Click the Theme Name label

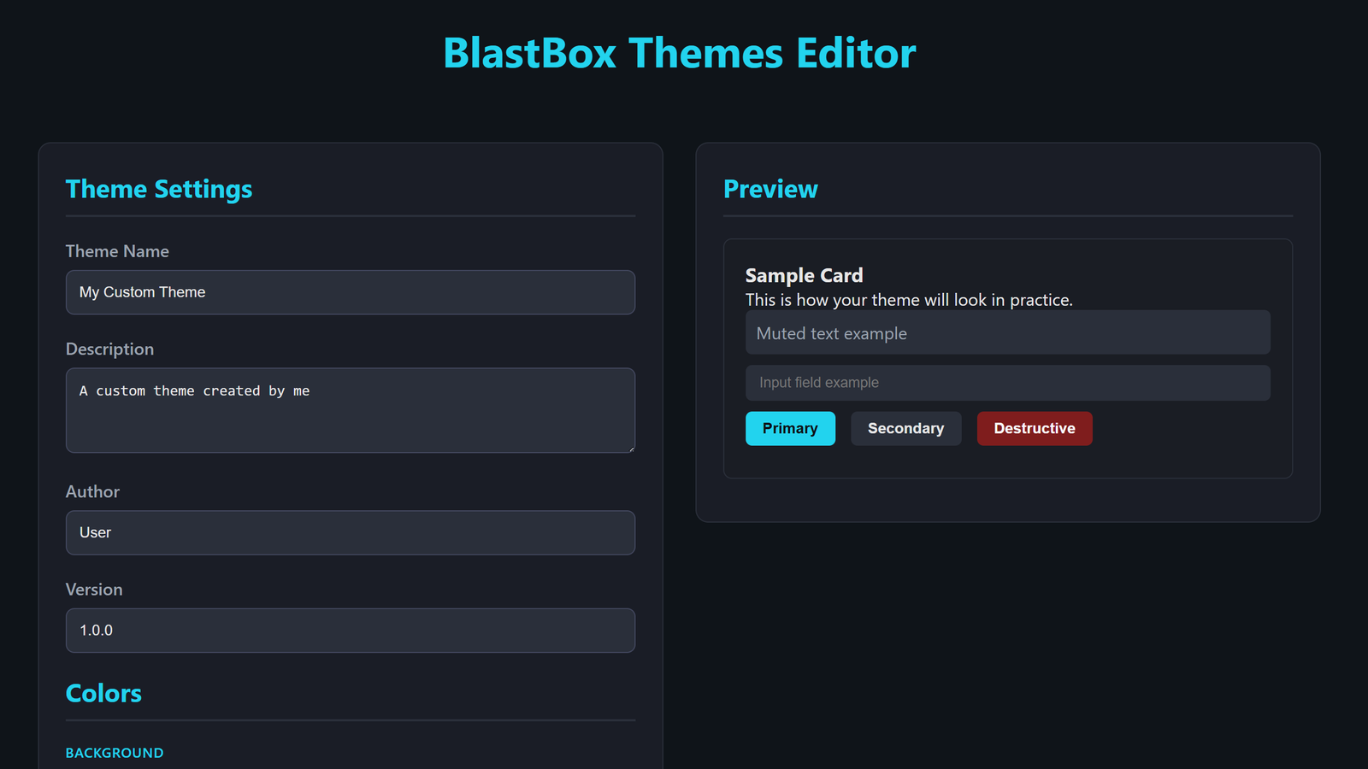click(116, 250)
